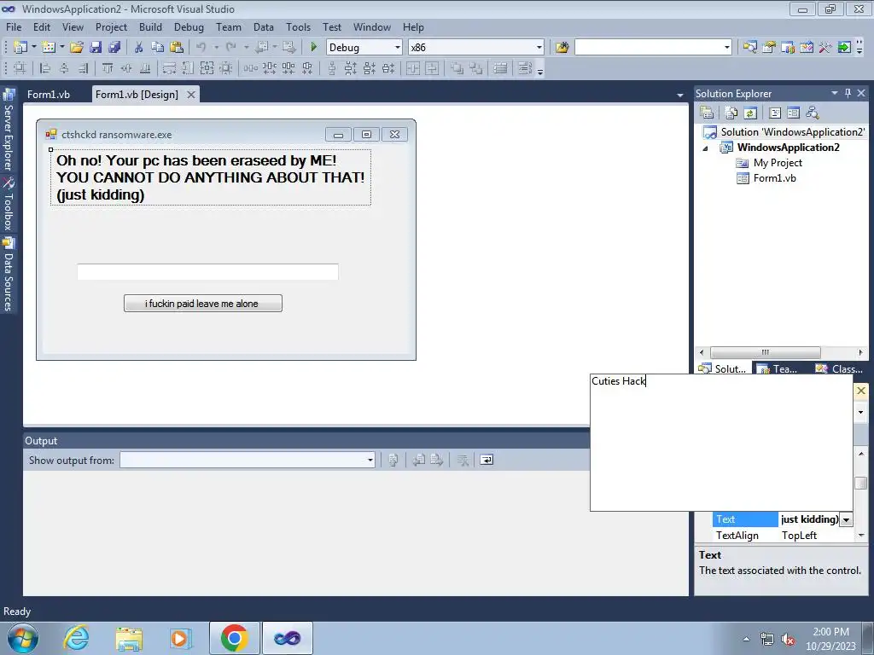
Task: Click the Add New Item toolbar icon
Action: click(49, 48)
